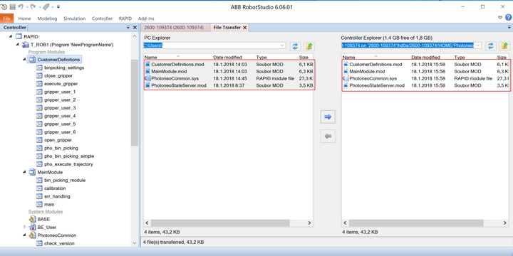This screenshot has width=513, height=256.
Task: Click the Save icon in quick access toolbar
Action: [x=12, y=6]
